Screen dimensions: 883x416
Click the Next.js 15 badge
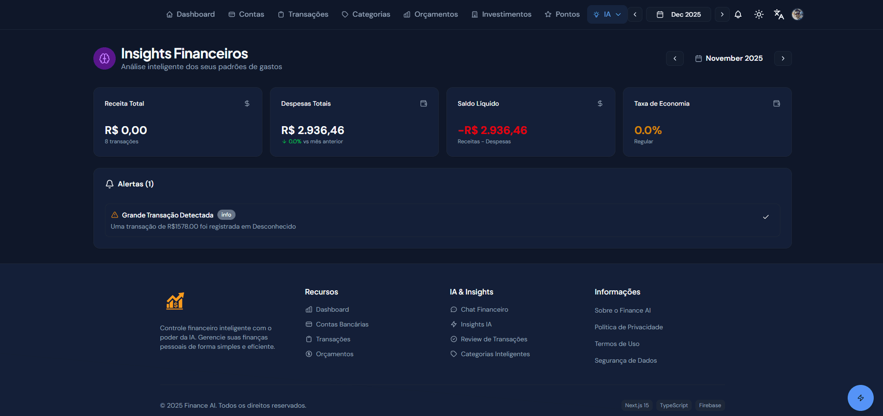pos(637,405)
